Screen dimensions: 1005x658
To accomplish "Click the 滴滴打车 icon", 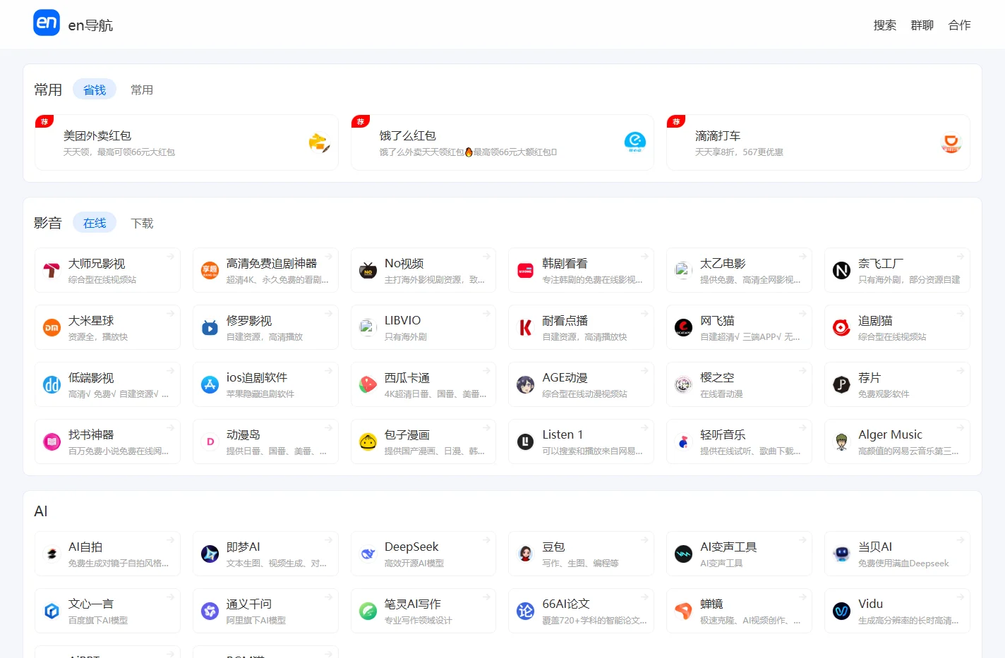I will pyautogui.click(x=951, y=142).
